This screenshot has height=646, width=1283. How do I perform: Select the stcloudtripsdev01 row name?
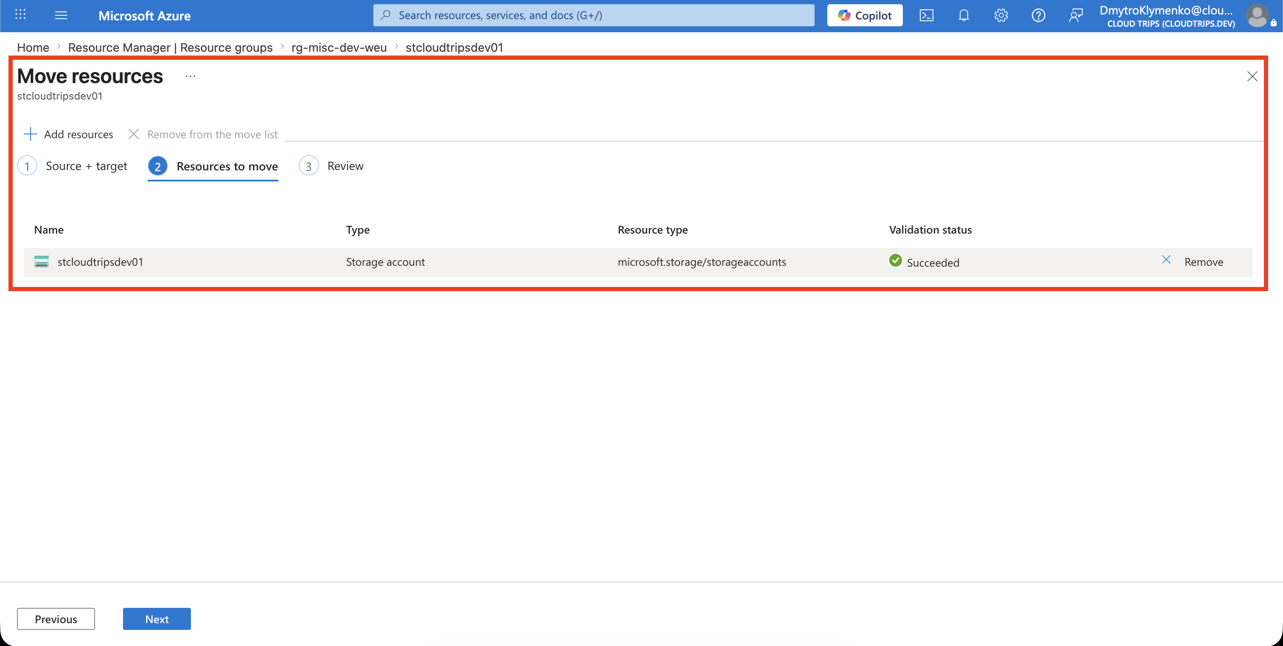click(100, 262)
